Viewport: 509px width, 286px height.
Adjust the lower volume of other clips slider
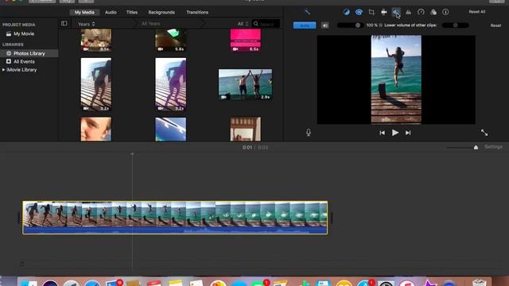(455, 25)
